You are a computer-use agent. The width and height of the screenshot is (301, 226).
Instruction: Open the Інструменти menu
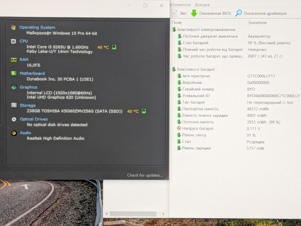181,5
